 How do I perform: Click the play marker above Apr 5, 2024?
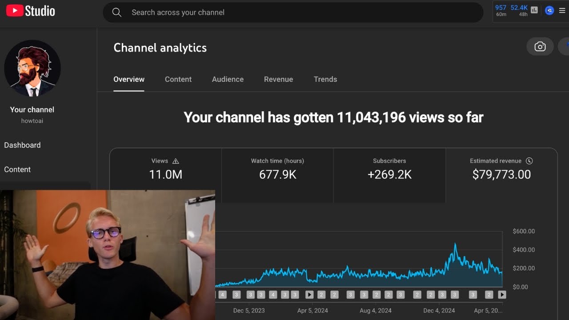[x=309, y=295]
